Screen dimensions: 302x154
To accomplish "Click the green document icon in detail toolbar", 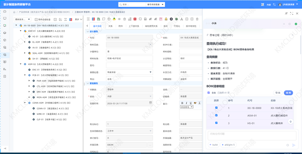I will point(98,19).
